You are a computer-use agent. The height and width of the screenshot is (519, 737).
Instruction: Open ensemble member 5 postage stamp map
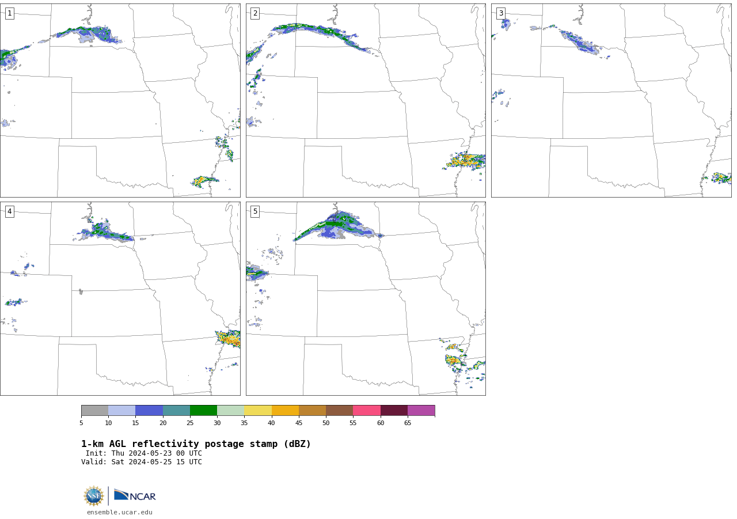(x=366, y=298)
